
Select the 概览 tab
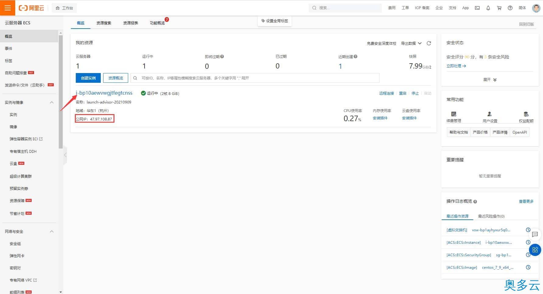click(x=81, y=23)
